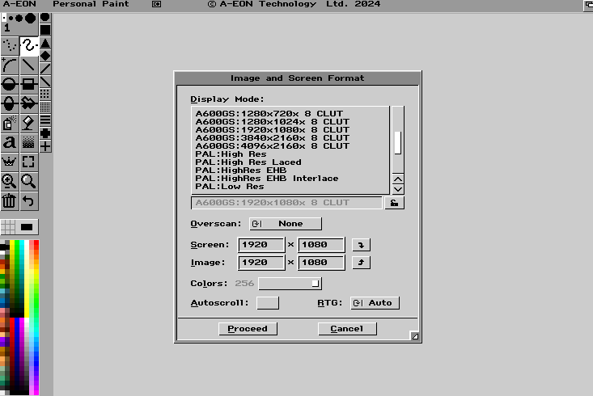Click the padlock icon beside display mode
Viewport: 593px width, 396px height.
pos(395,203)
